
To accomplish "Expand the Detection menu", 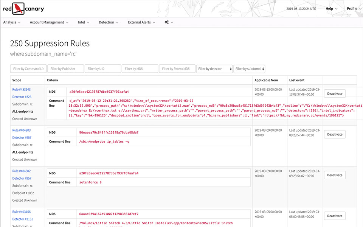I will pos(109,22).
